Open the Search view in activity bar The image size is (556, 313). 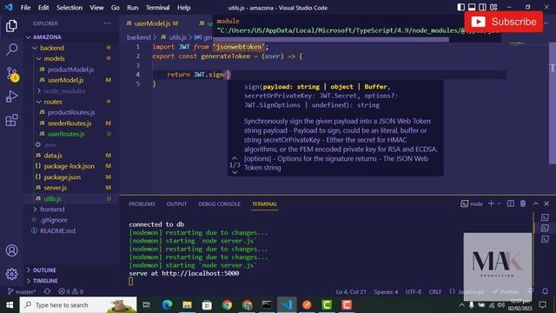pyautogui.click(x=11, y=50)
